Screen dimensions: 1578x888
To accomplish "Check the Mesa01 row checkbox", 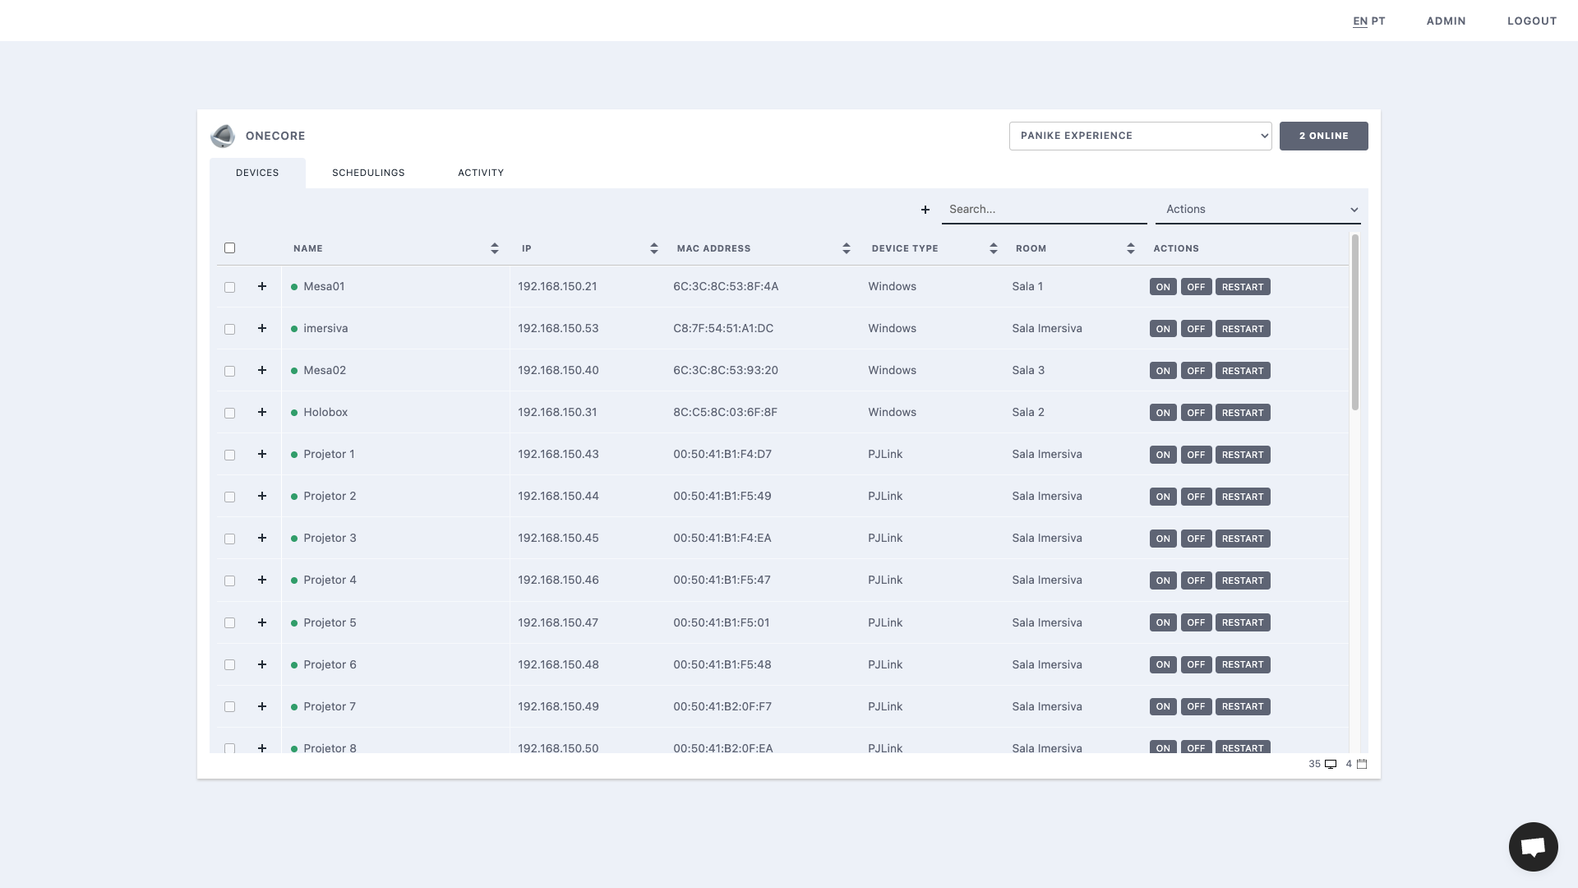I will (230, 288).
